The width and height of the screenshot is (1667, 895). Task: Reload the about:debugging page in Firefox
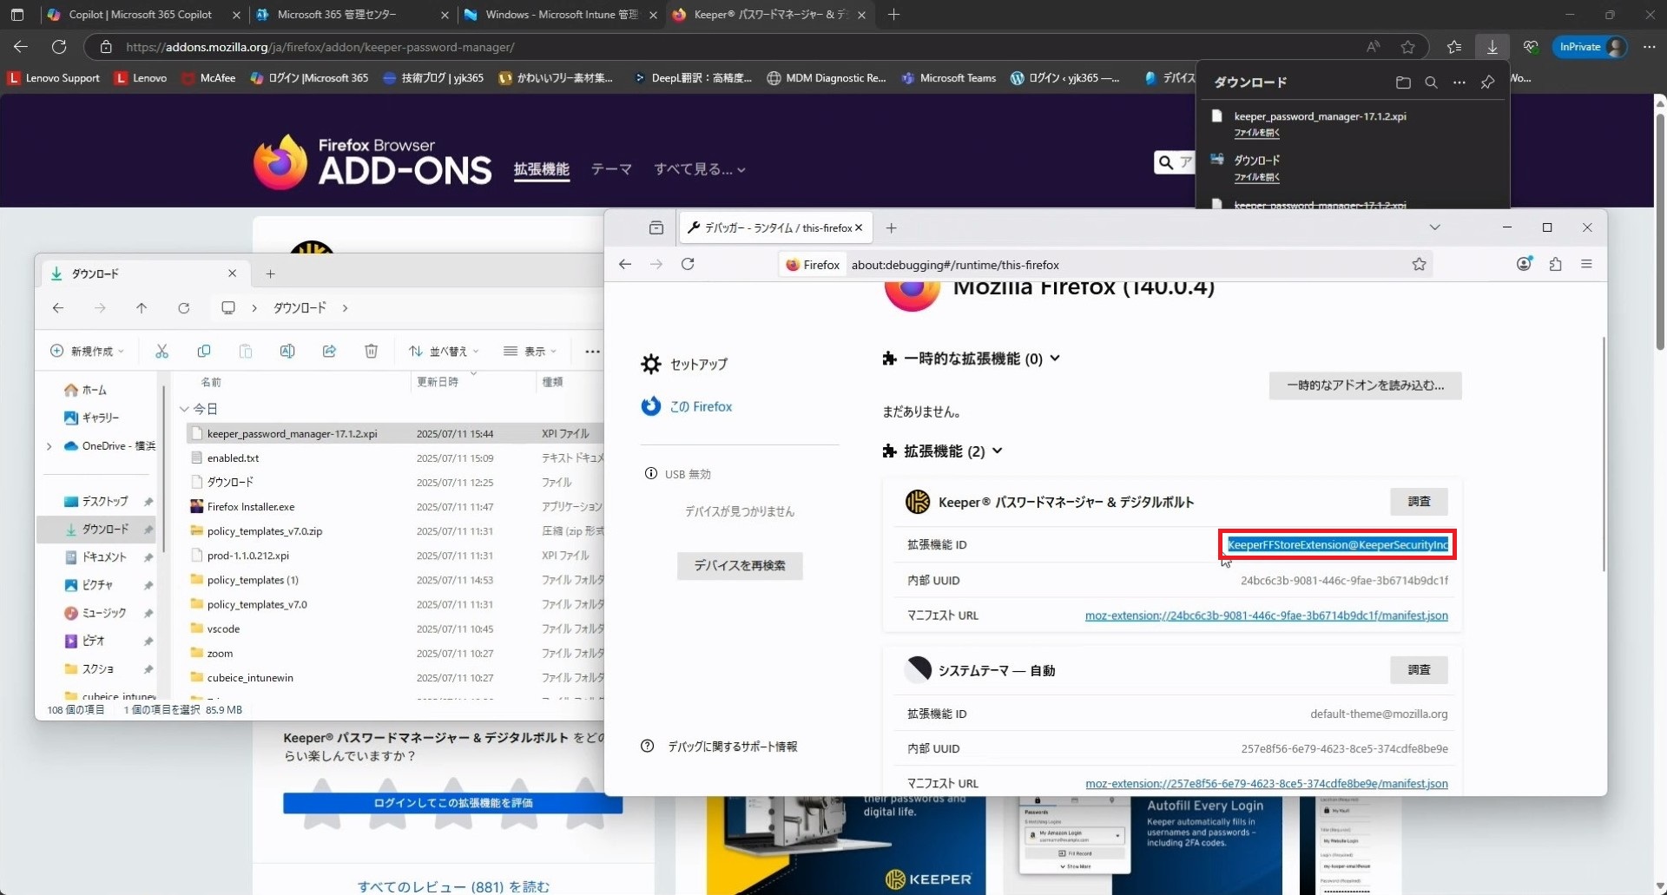[x=688, y=265]
